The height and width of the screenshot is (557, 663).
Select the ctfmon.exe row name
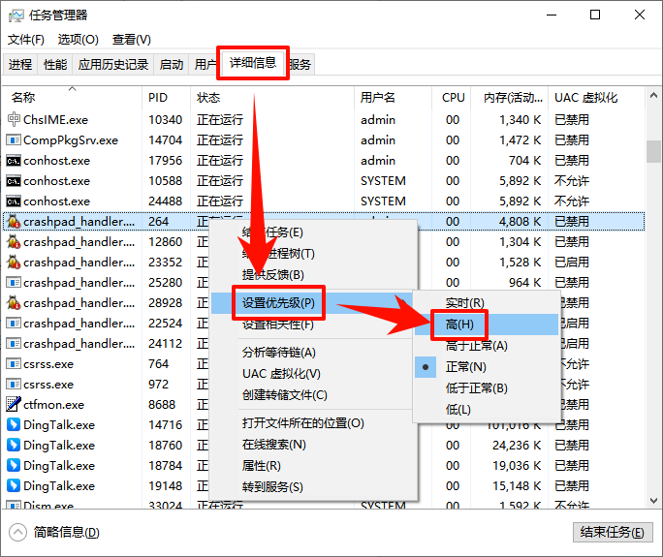[53, 405]
